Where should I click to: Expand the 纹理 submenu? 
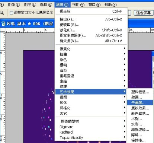(91, 86)
